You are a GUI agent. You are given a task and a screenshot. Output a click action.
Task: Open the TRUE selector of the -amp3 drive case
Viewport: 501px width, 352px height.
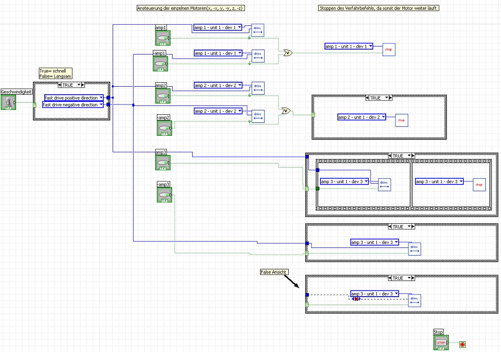coord(401,226)
